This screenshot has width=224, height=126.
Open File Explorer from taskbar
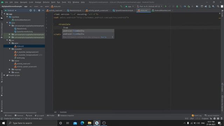tap(90, 123)
